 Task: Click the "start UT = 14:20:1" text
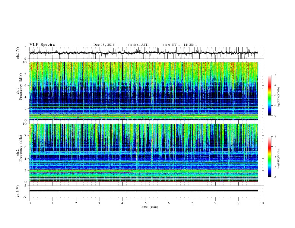point(180,45)
